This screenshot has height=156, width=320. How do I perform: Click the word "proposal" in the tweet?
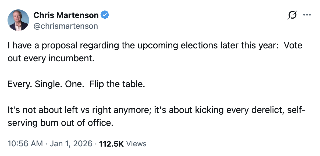tap(55, 45)
